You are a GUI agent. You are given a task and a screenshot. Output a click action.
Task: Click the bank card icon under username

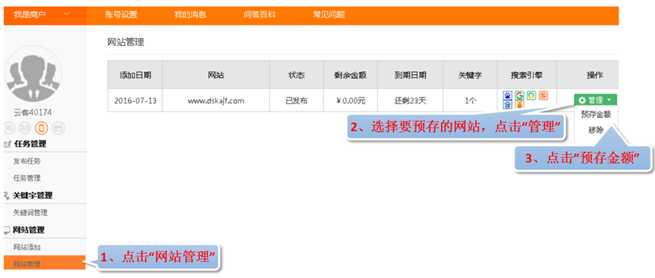[58, 128]
